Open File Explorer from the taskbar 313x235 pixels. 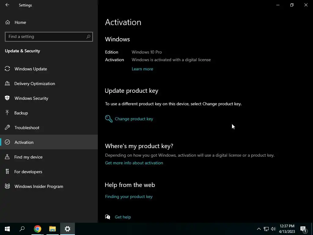click(53, 229)
